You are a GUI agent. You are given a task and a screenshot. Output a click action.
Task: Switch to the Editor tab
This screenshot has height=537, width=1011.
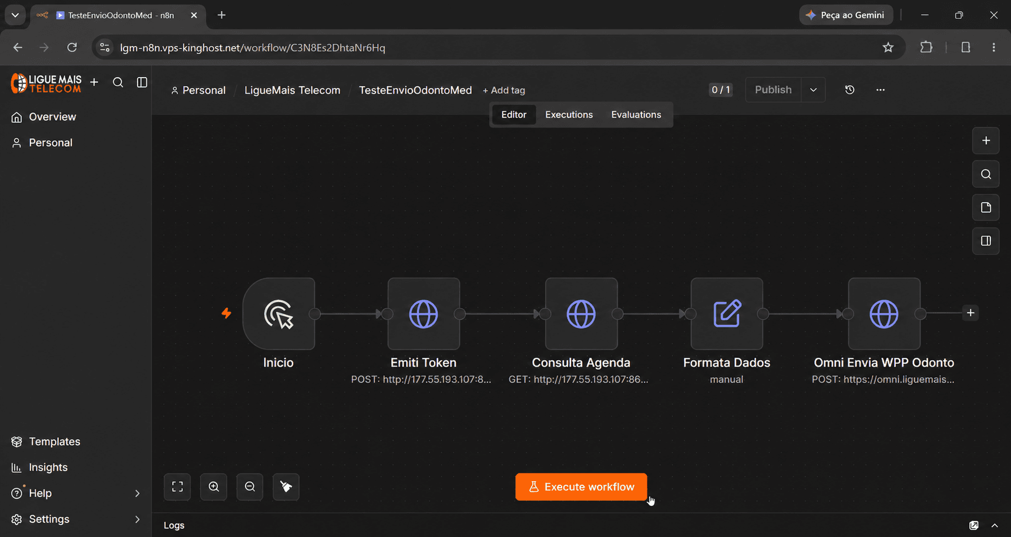pyautogui.click(x=514, y=115)
